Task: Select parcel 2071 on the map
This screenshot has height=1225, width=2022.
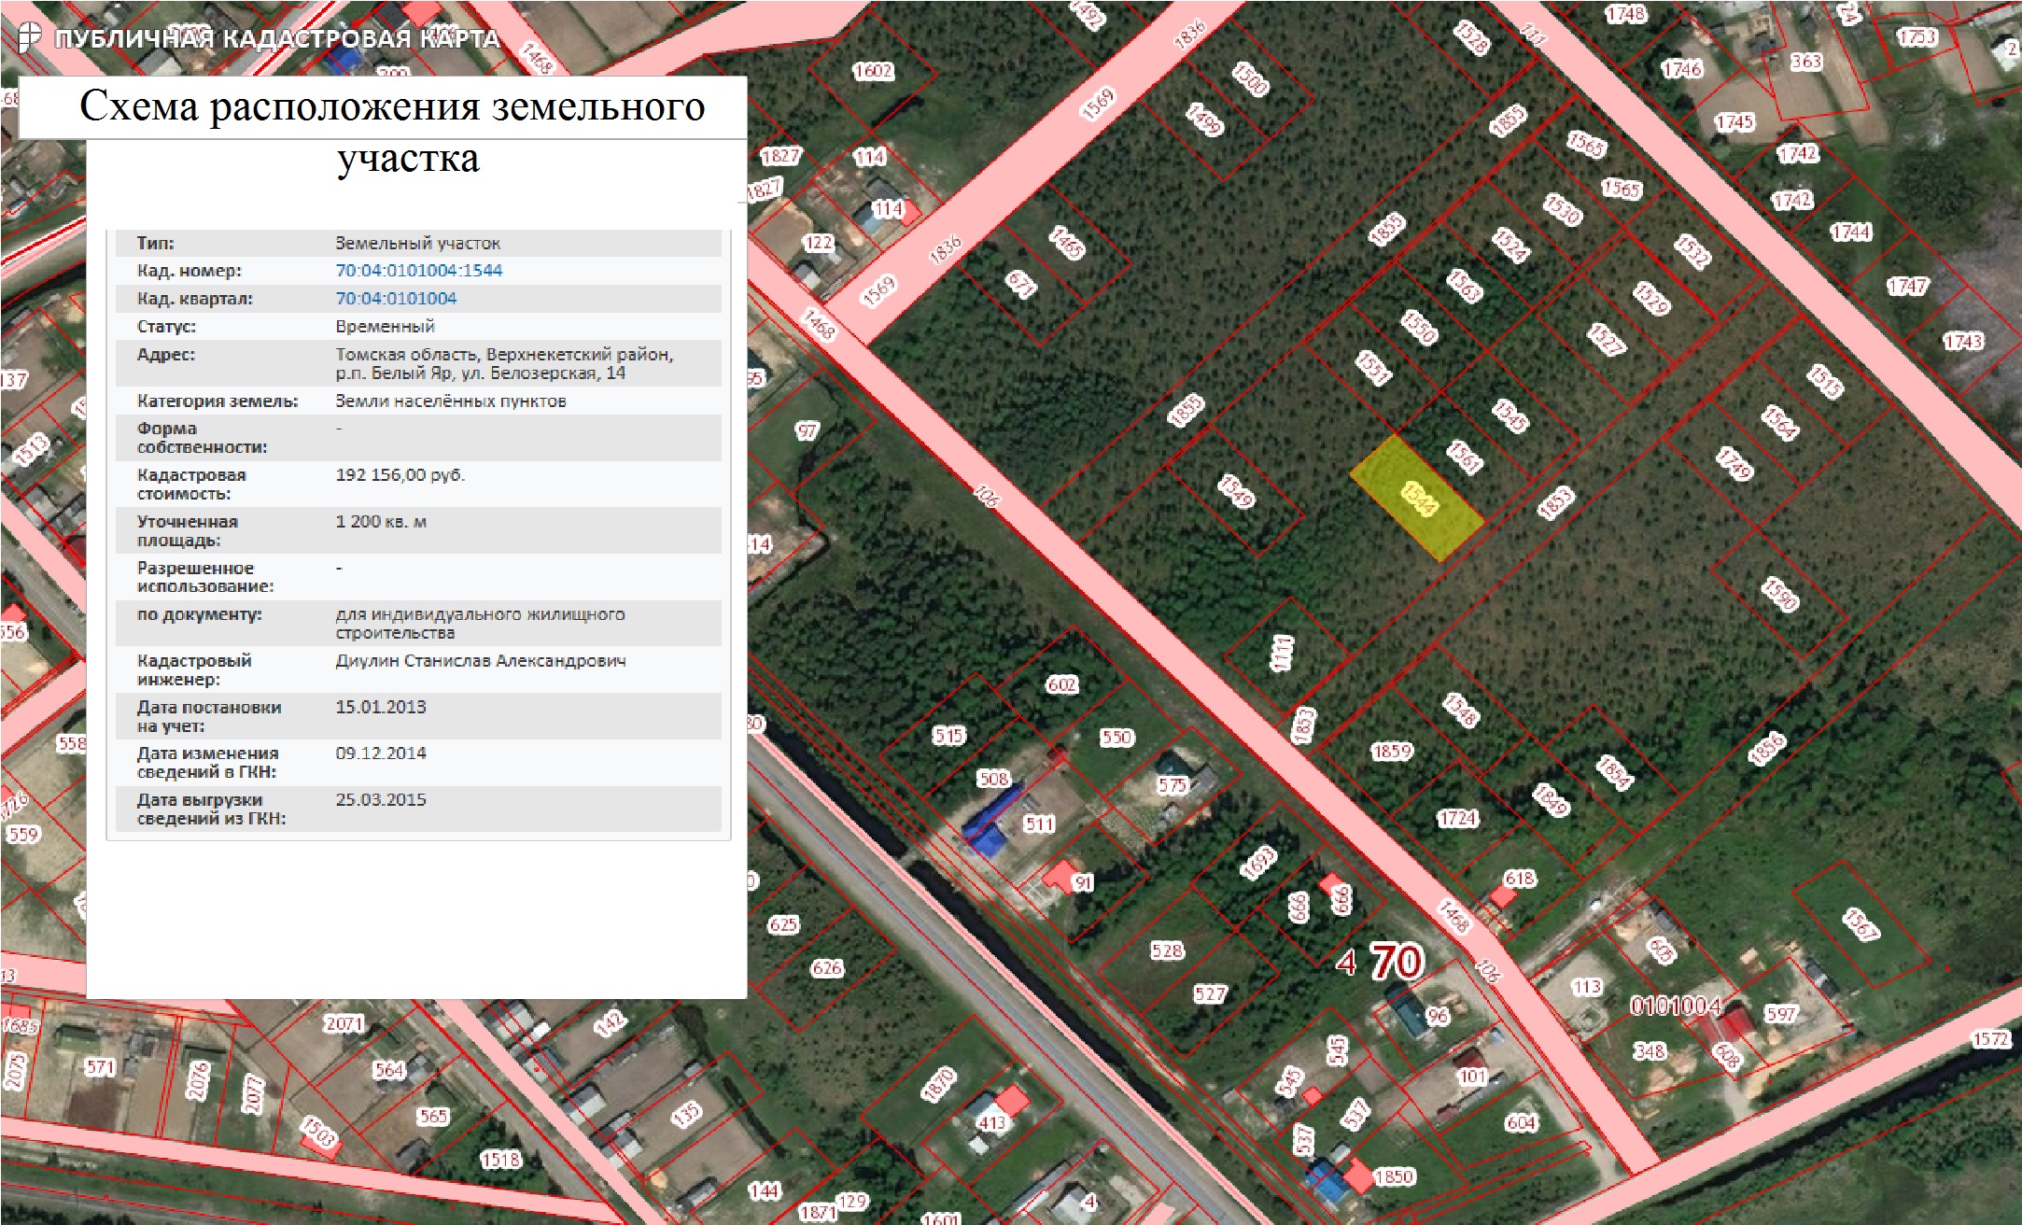Action: click(x=344, y=1024)
